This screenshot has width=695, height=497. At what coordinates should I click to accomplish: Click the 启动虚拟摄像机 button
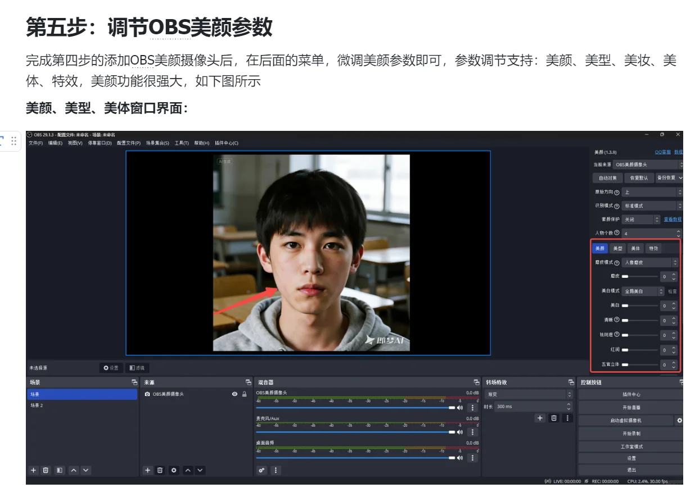[x=626, y=420]
